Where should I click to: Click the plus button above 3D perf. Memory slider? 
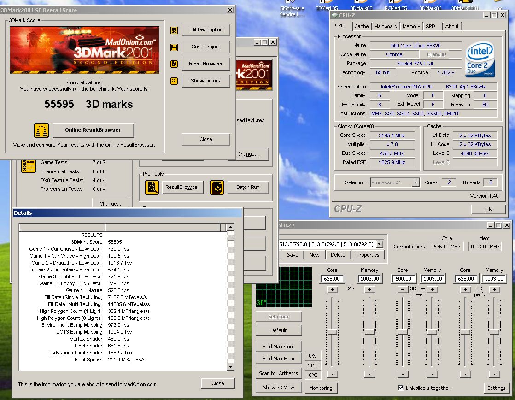(x=494, y=289)
